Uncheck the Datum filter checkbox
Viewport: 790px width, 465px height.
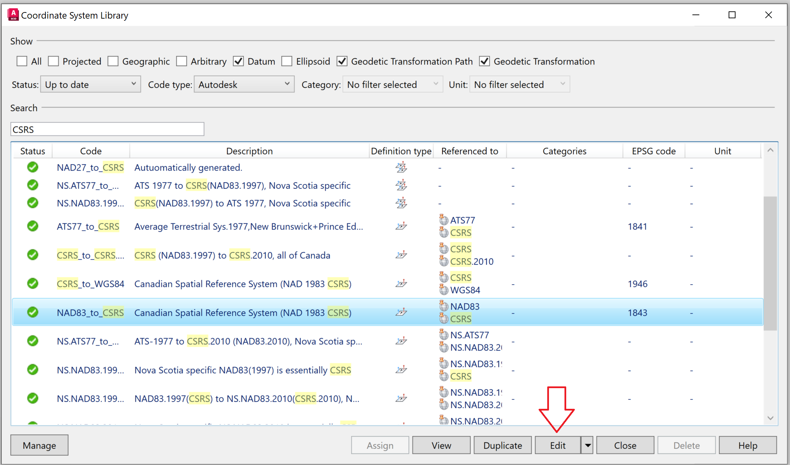tap(238, 61)
